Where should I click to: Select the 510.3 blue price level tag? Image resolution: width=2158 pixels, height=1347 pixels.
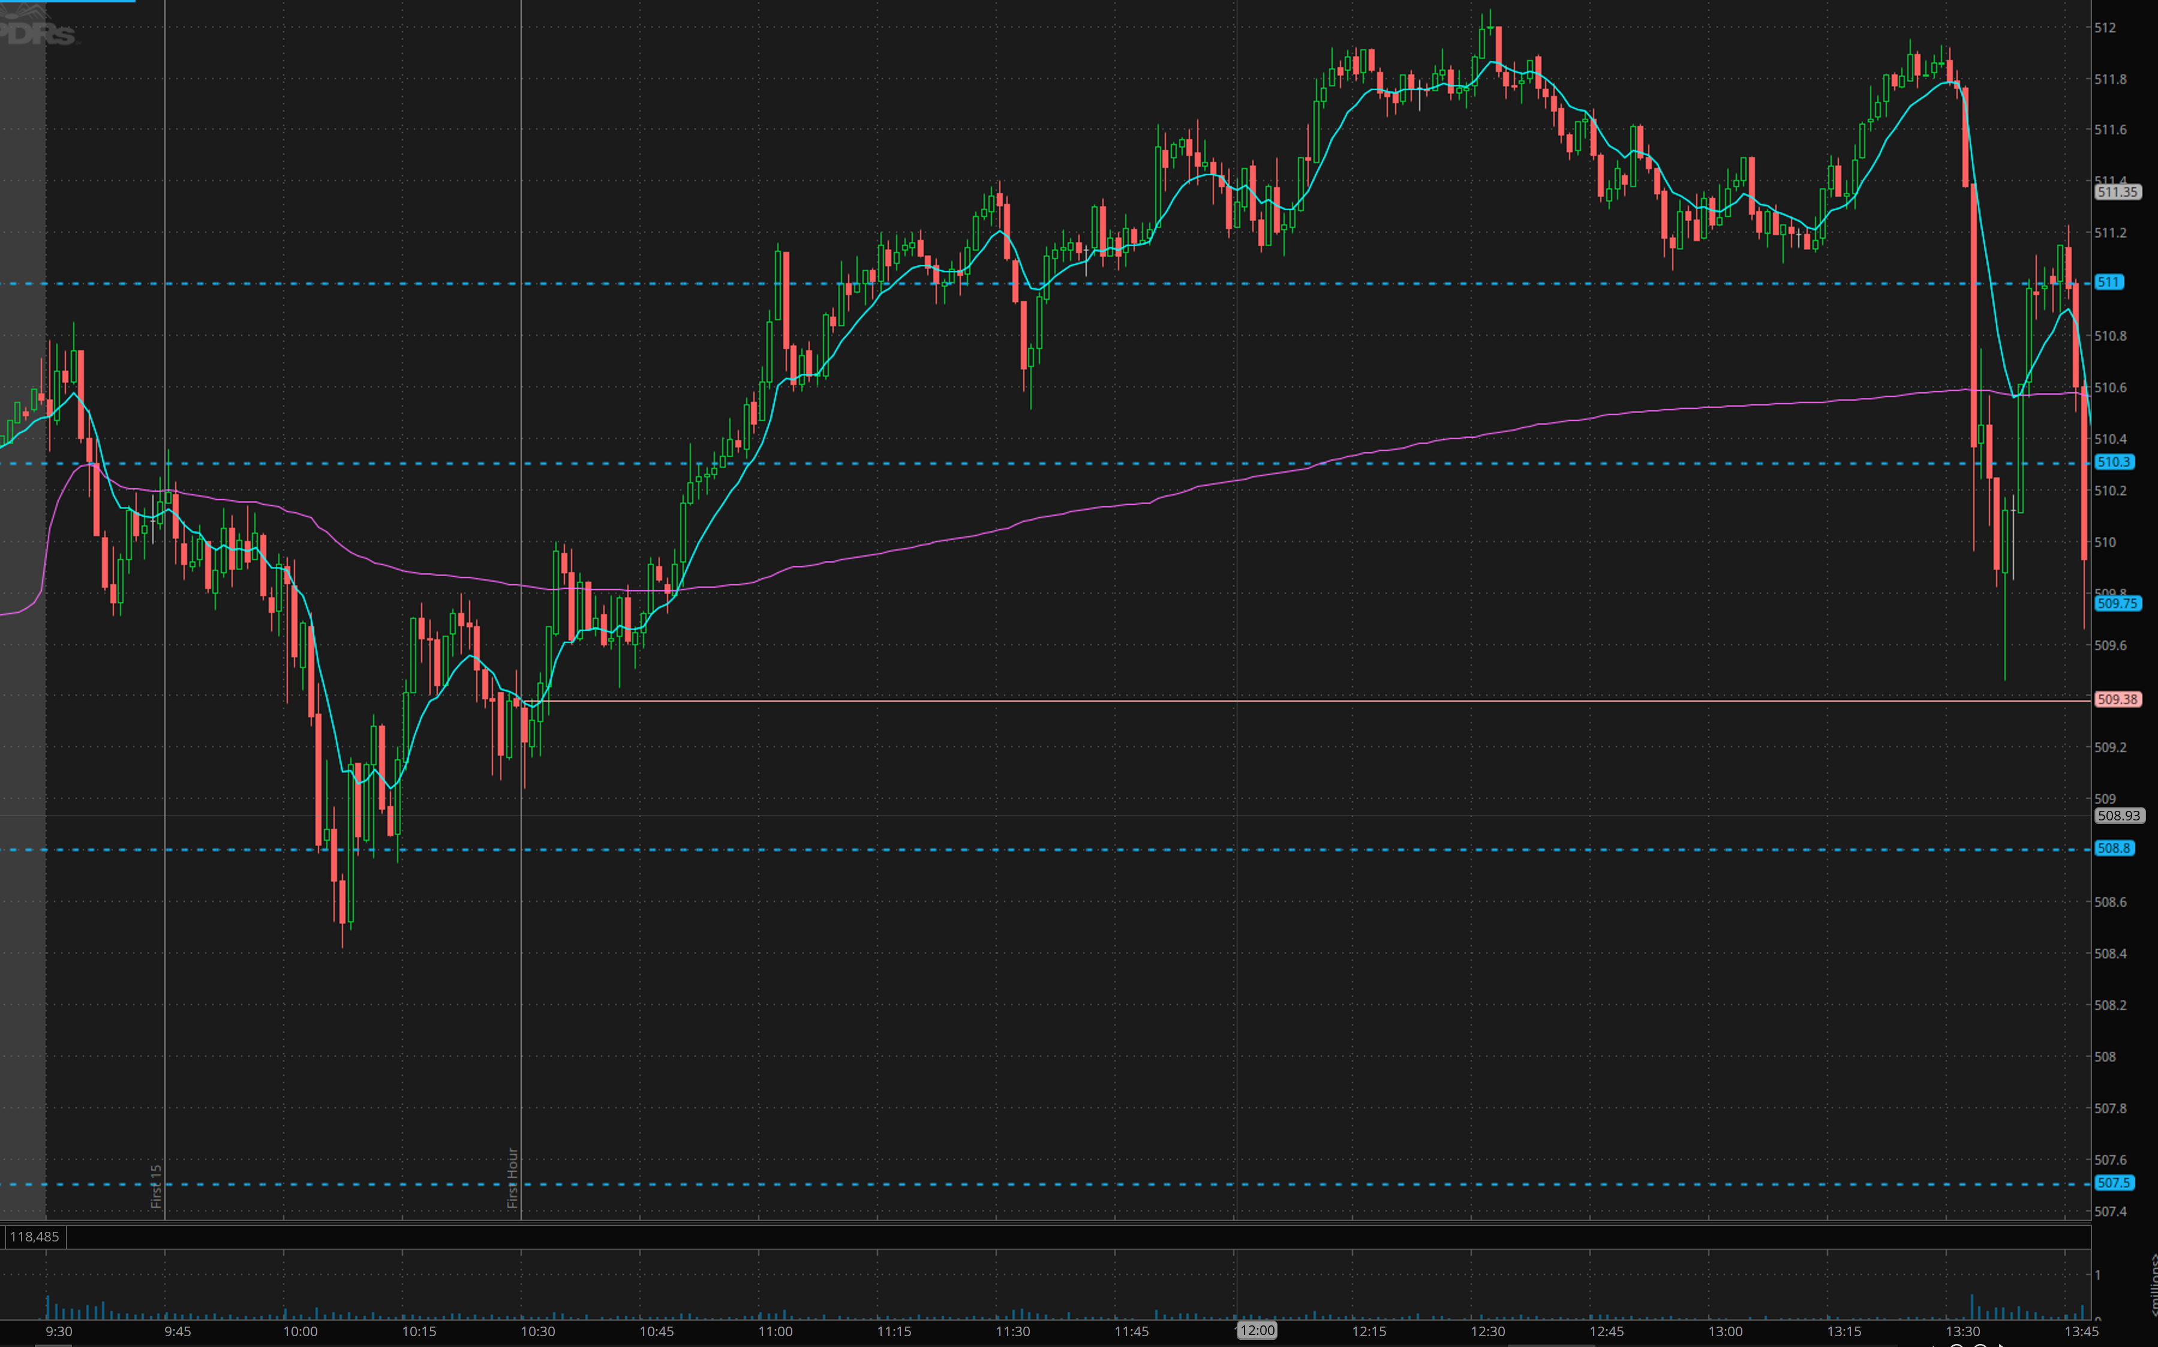pos(2114,462)
